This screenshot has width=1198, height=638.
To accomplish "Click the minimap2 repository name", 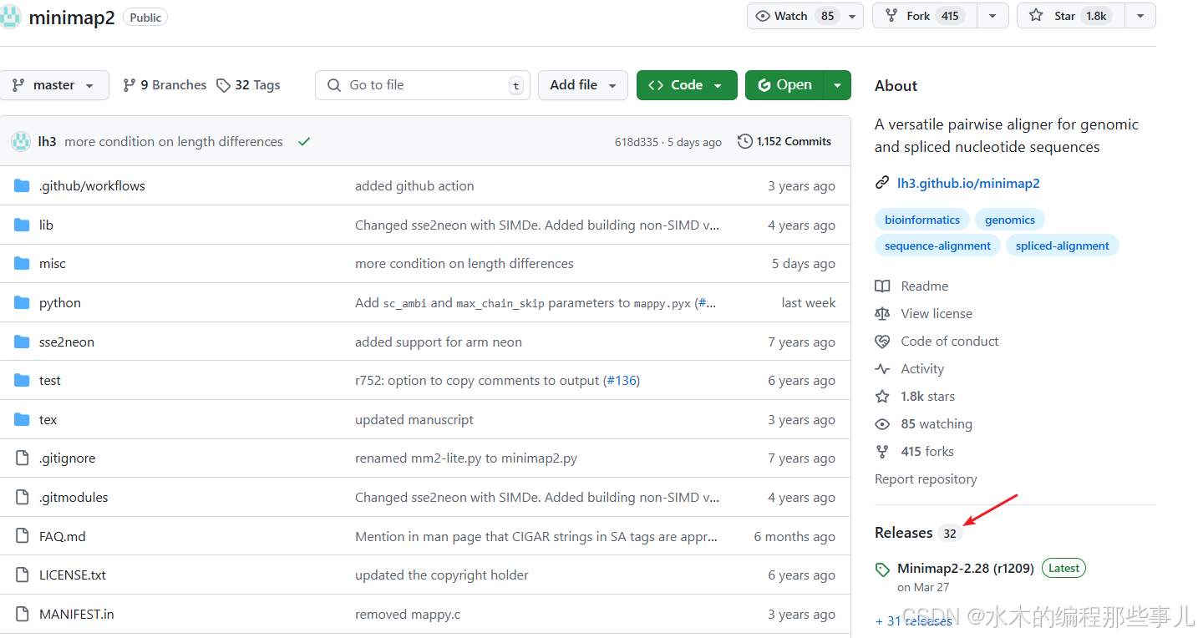I will click(x=72, y=18).
